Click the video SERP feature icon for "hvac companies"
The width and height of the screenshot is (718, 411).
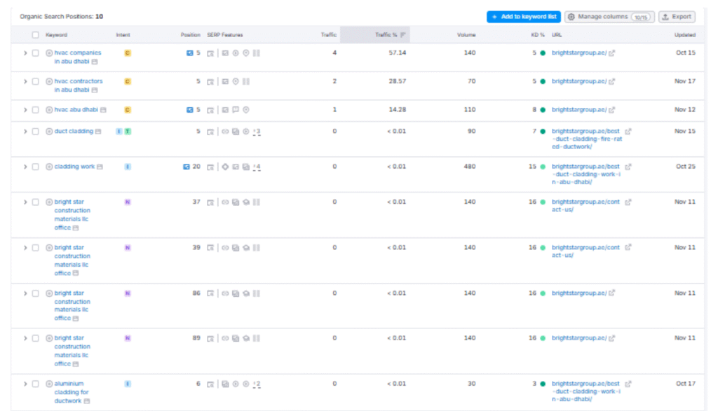(236, 53)
